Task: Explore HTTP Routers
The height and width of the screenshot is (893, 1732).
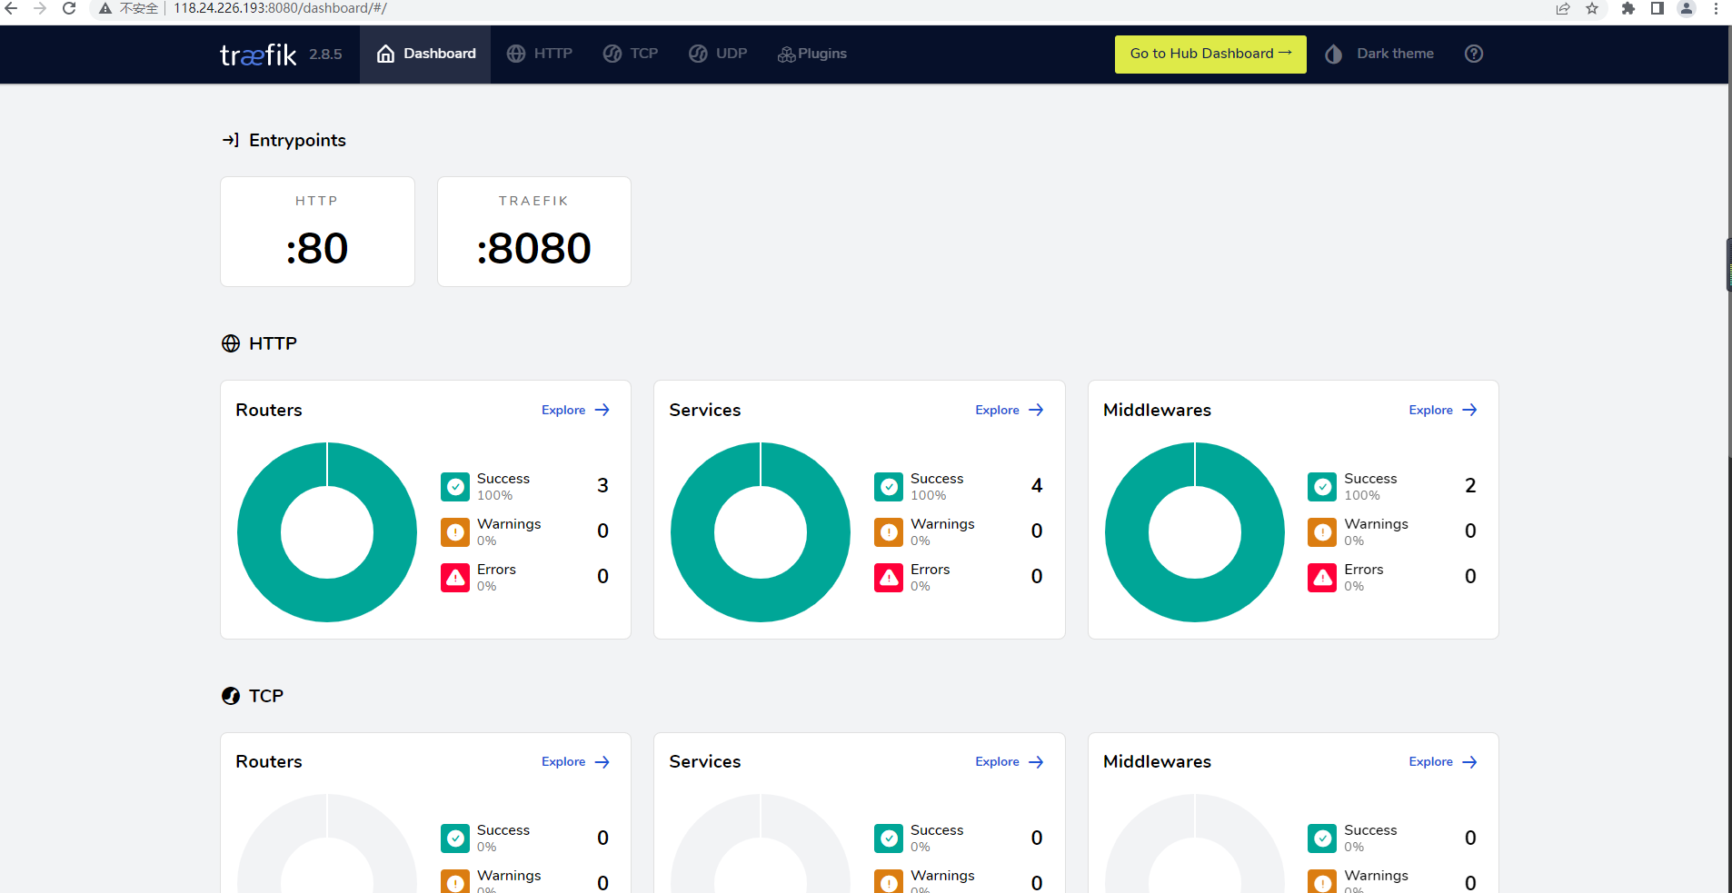Action: click(x=575, y=410)
